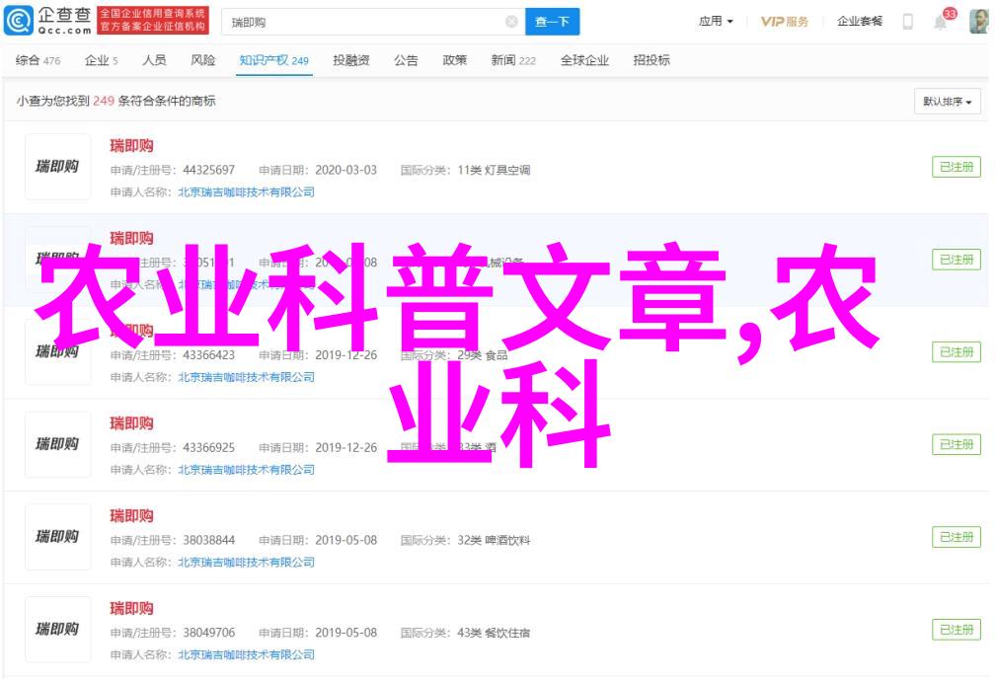Open 瑞即购 title for application 43366925
The height and width of the screenshot is (683, 995).
pyautogui.click(x=131, y=423)
